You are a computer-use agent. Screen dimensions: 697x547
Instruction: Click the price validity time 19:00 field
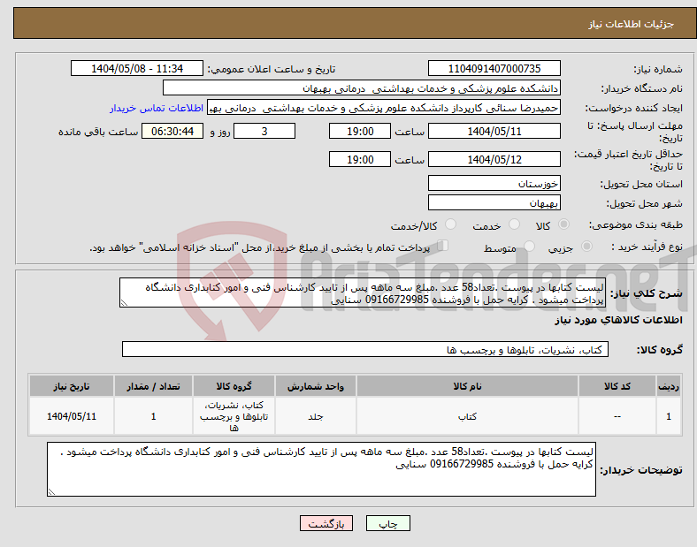click(x=360, y=159)
